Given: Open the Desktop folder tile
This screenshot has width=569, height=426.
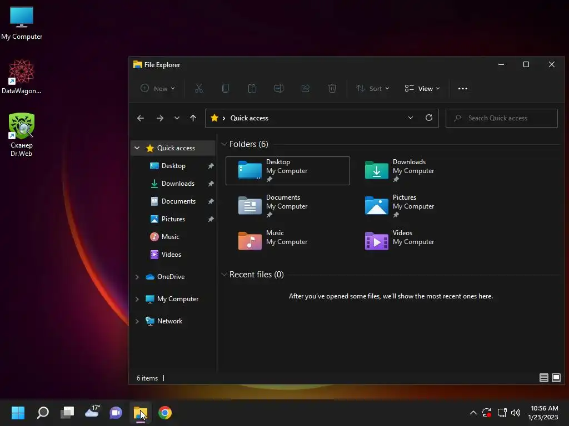Looking at the screenshot, I should click(288, 171).
